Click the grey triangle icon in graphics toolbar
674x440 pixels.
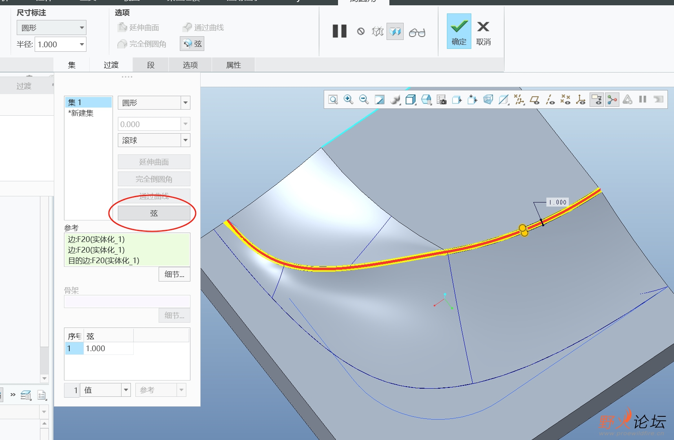pyautogui.click(x=628, y=99)
